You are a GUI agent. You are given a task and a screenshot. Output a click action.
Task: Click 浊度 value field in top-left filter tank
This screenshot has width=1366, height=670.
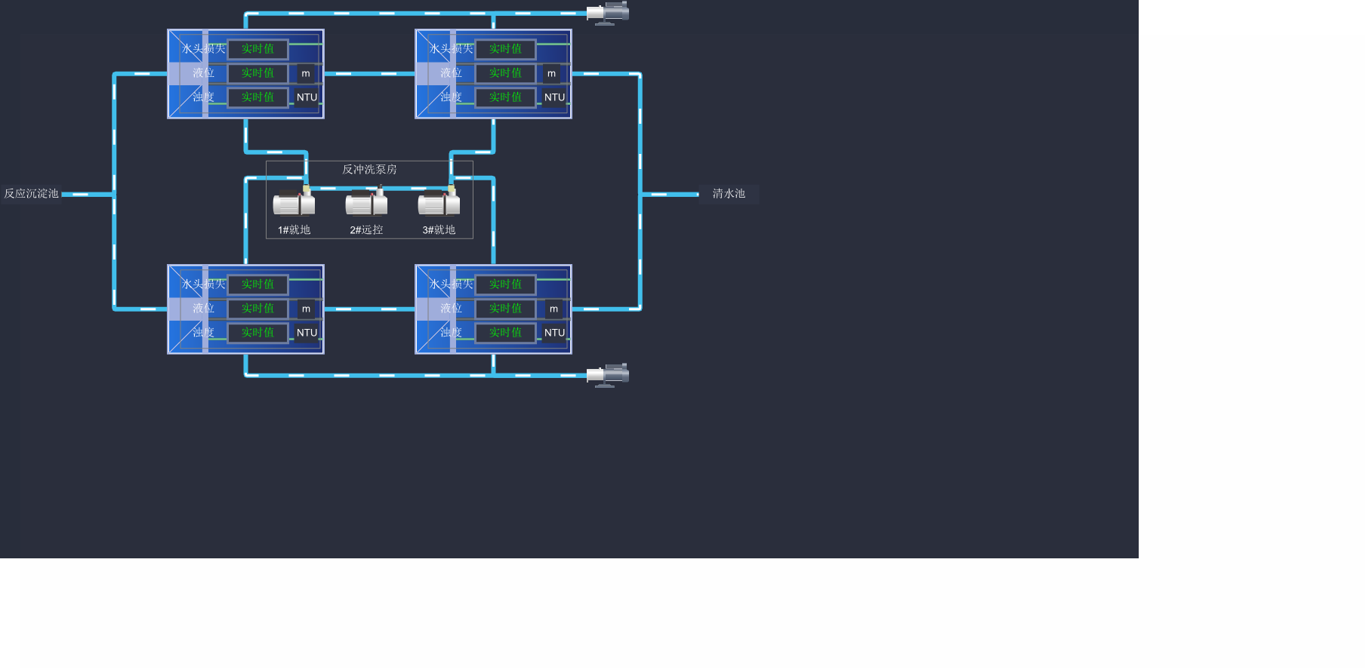tap(257, 97)
